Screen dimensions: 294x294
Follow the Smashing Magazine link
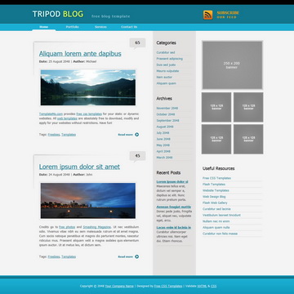pos(97,227)
